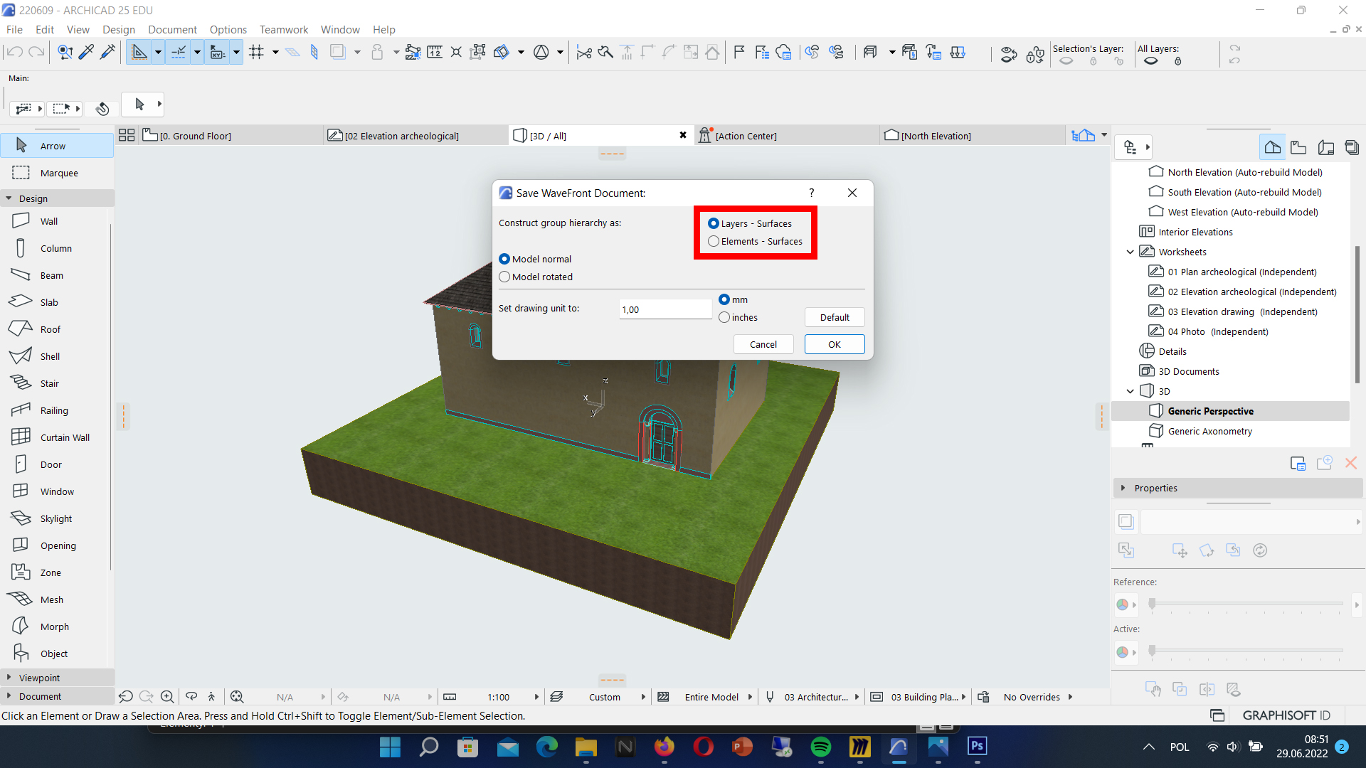
Task: Open the No Overrides dropdown arrow
Action: tap(1070, 697)
